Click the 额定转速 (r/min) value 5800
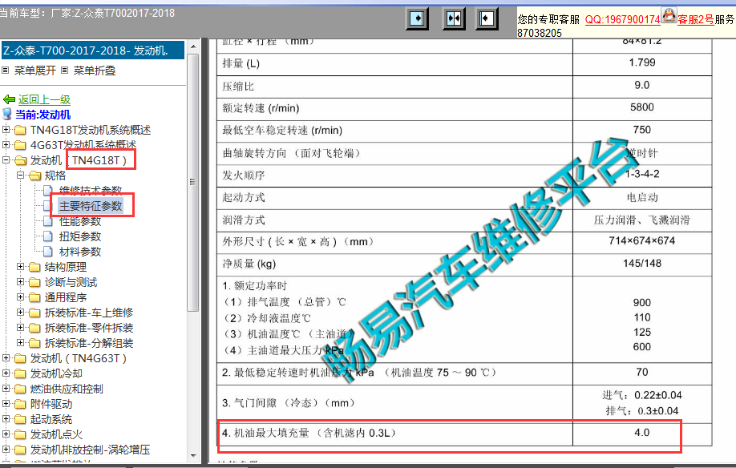Viewport: 736px width, 468px height. [x=641, y=107]
